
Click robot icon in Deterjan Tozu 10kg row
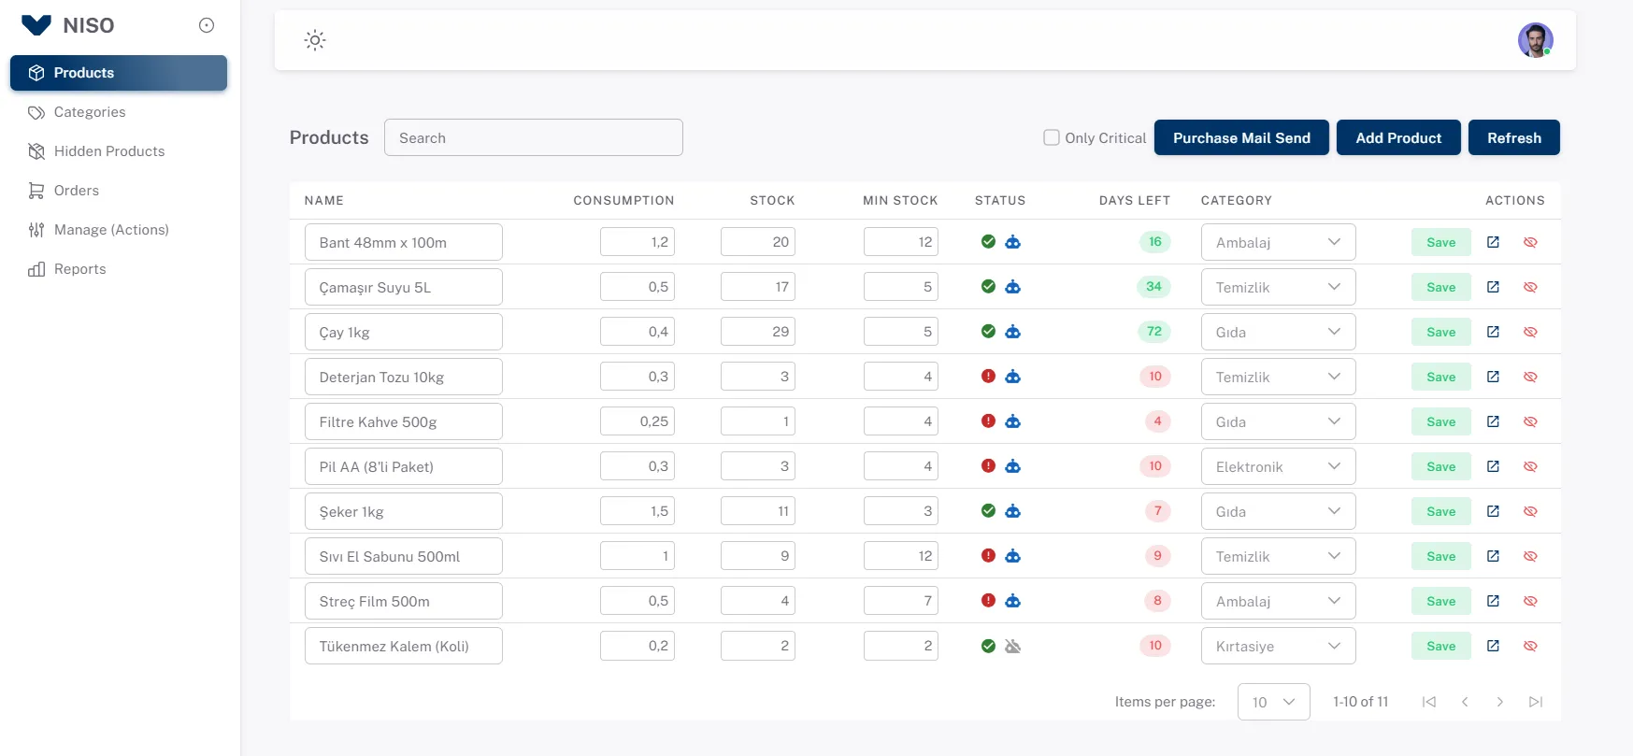tap(1012, 377)
